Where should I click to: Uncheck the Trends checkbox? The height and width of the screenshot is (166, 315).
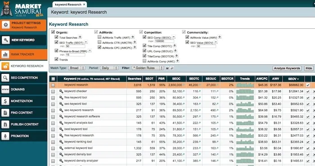[x=56, y=59]
